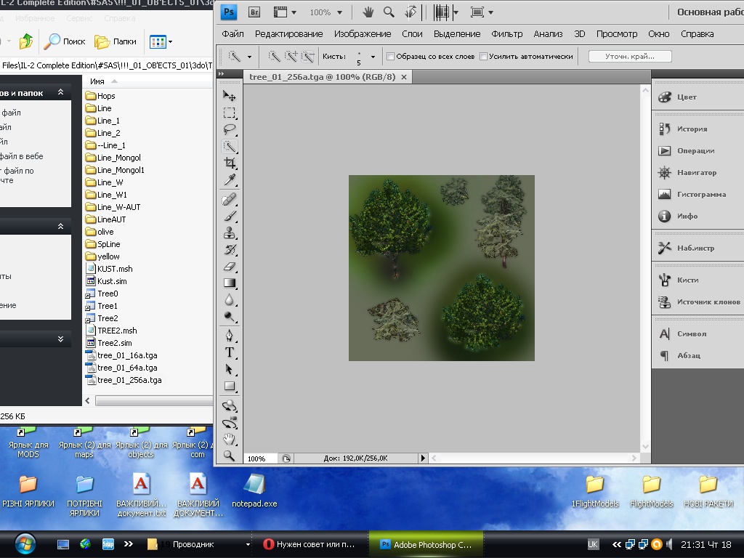Image resolution: width=744 pixels, height=558 pixels.
Task: Select the Clone Stamp tool
Action: [x=230, y=233]
